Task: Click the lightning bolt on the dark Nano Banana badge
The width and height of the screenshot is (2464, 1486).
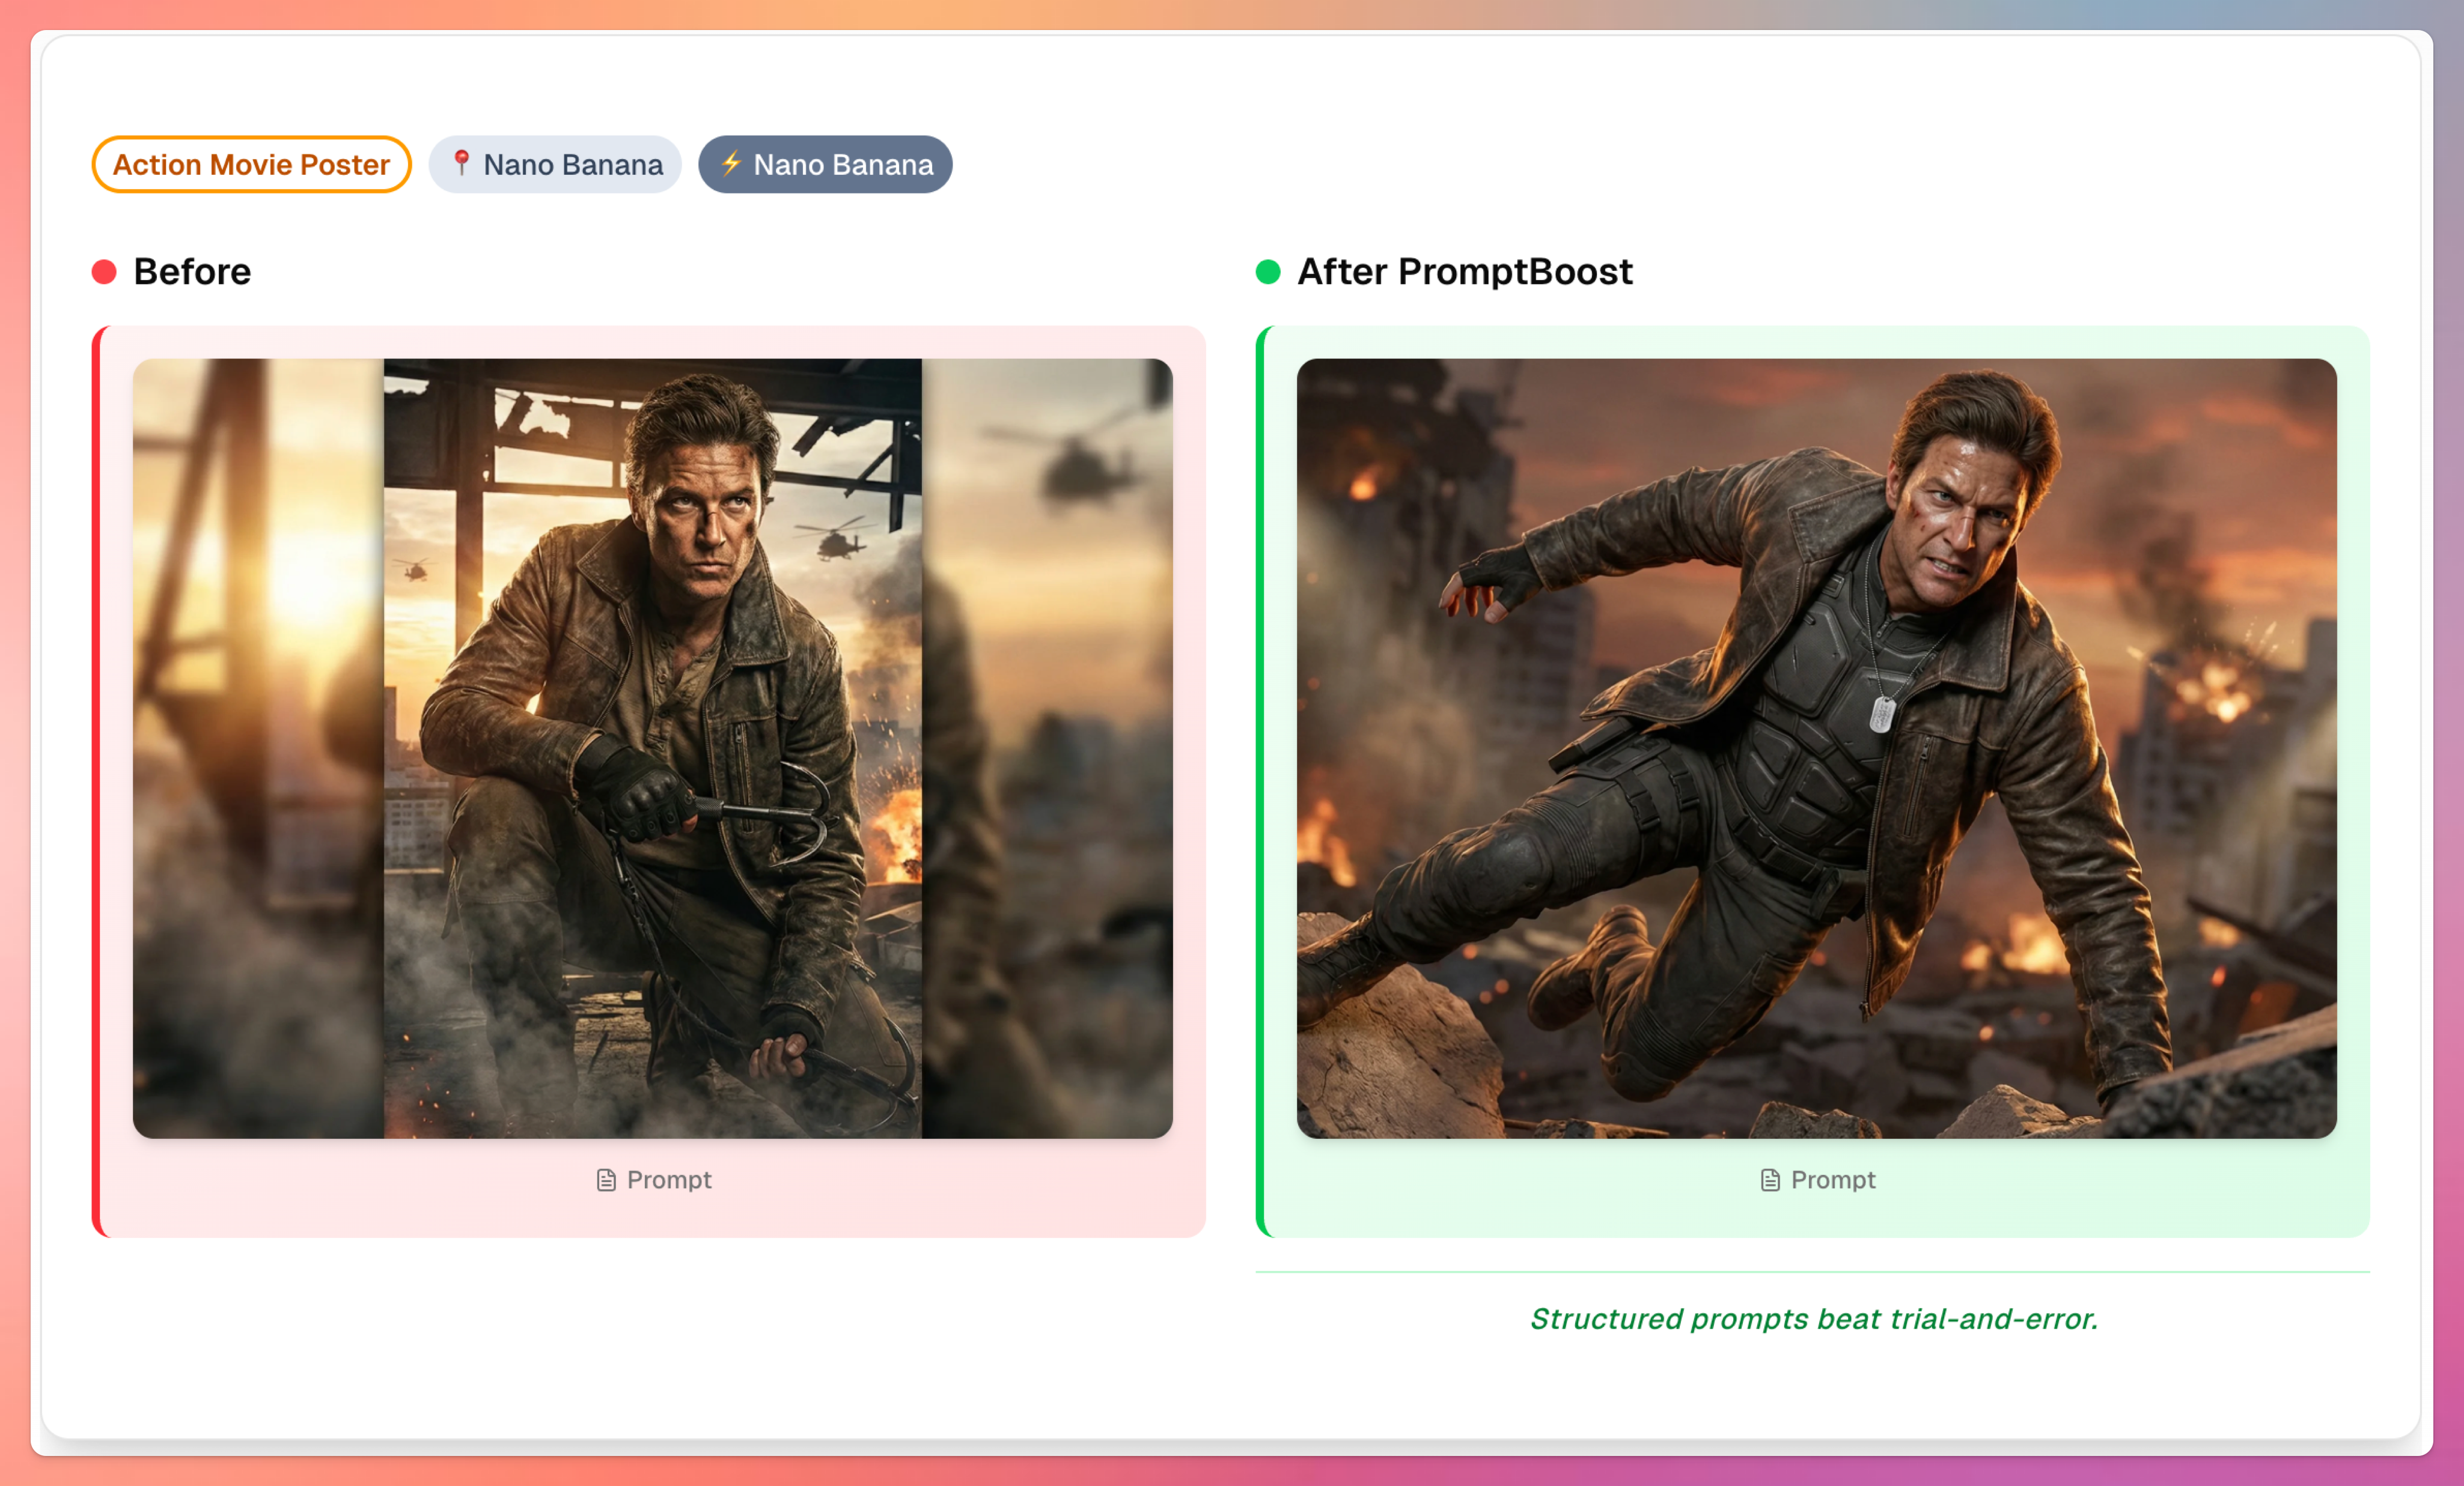Action: [731, 164]
